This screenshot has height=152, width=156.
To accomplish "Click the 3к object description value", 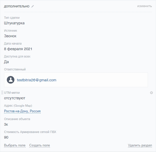I will [x=6, y=124].
